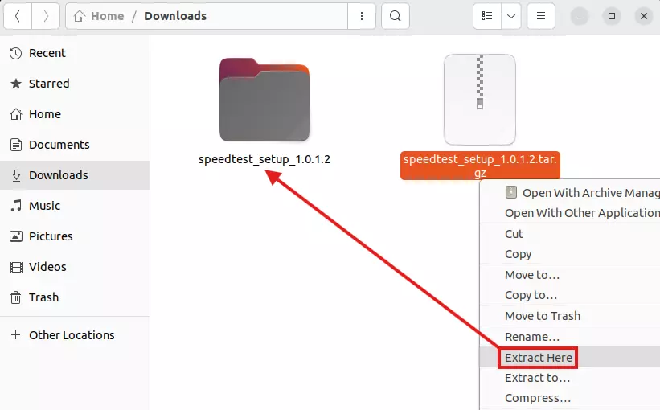Open the hamburger main menu
This screenshot has height=410, width=660.
click(541, 16)
